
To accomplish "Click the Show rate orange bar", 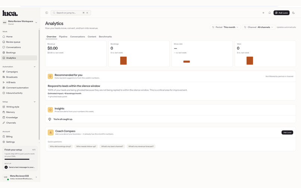I will tap(187, 62).
